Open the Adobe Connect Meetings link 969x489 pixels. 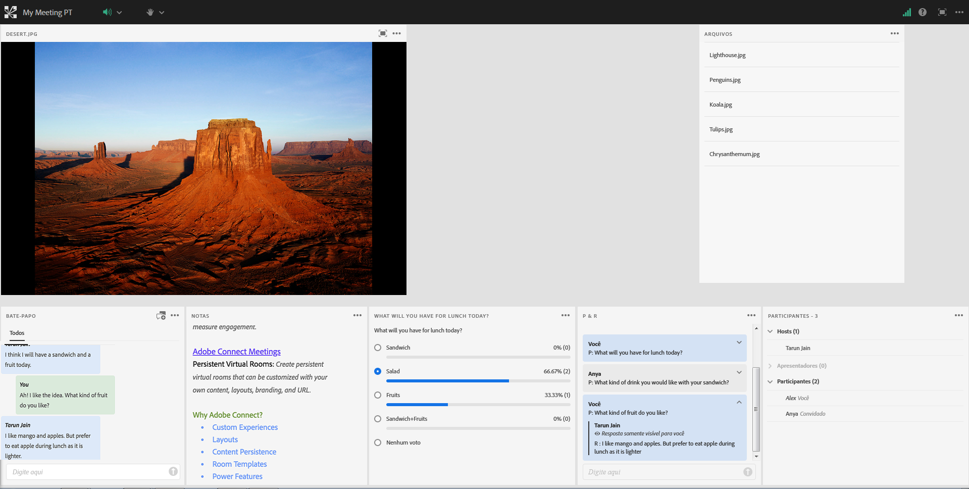pos(236,351)
